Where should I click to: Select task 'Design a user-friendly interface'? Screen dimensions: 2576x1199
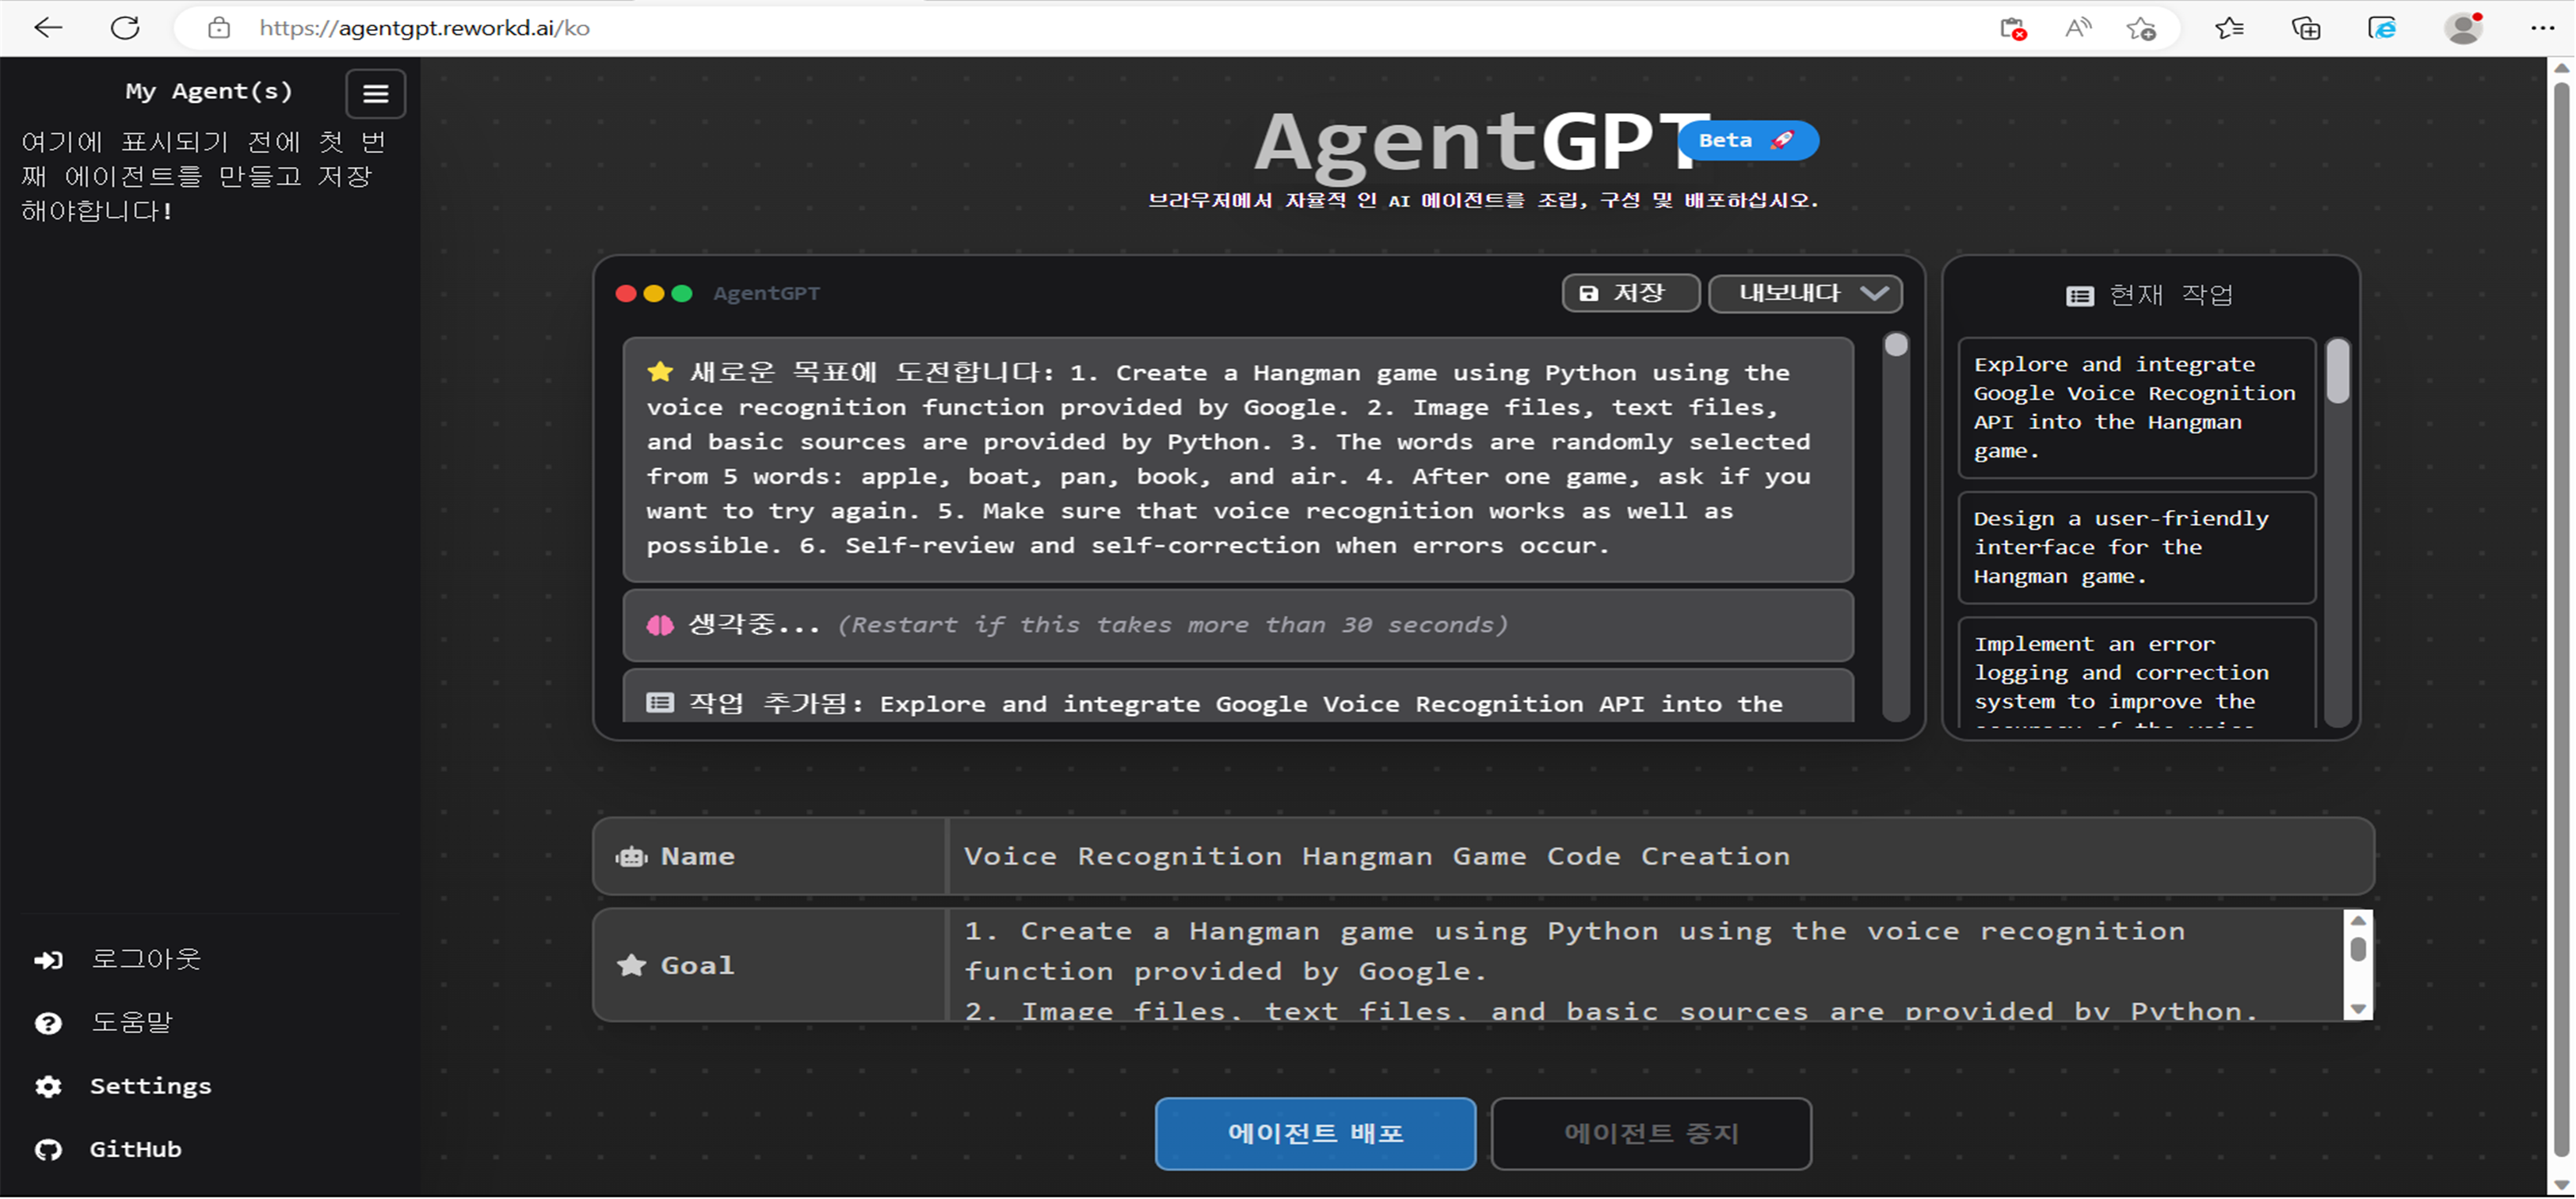tap(2136, 548)
